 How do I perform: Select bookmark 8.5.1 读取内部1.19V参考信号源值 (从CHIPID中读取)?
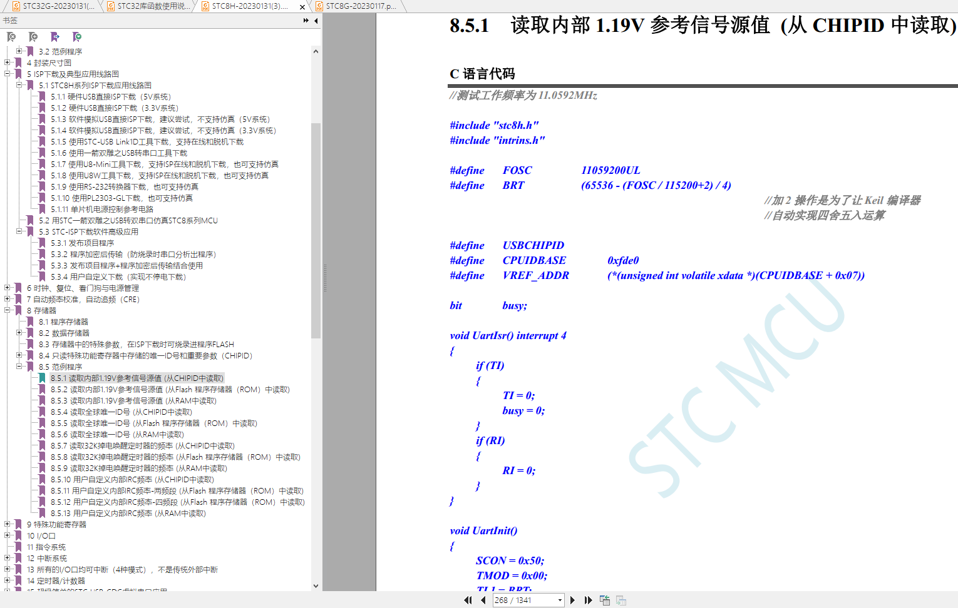pos(137,378)
